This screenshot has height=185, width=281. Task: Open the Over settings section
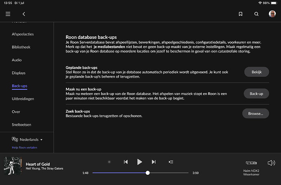pyautogui.click(x=16, y=112)
